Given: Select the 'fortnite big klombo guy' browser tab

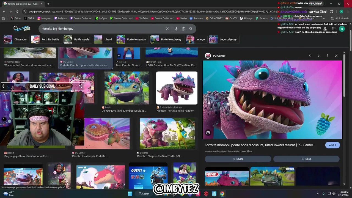Looking at the screenshot, I should click(x=23, y=4).
